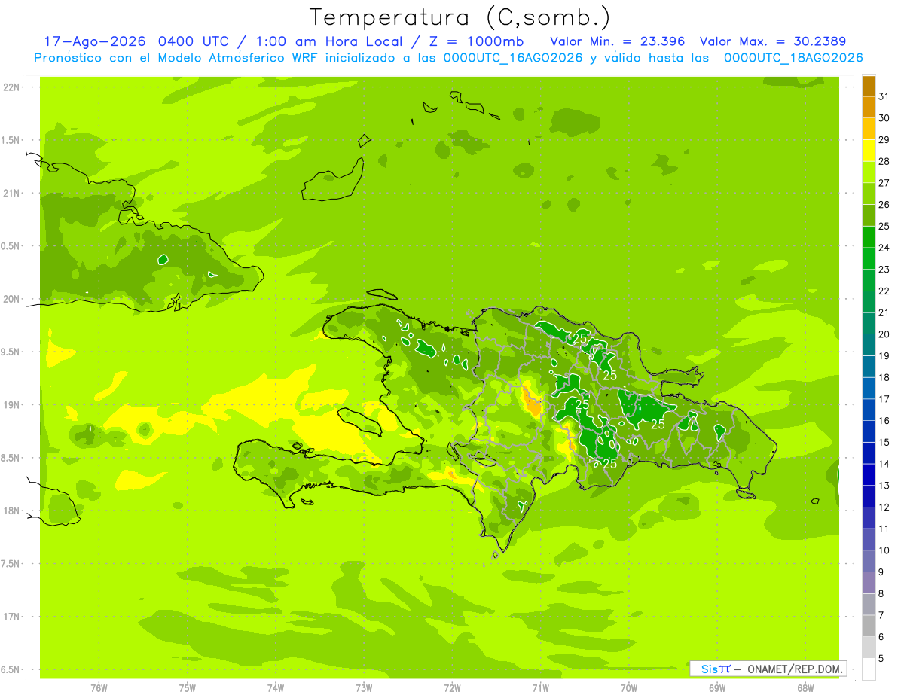Click the "70W" longitude axis label
The height and width of the screenshot is (698, 904).
(x=629, y=688)
